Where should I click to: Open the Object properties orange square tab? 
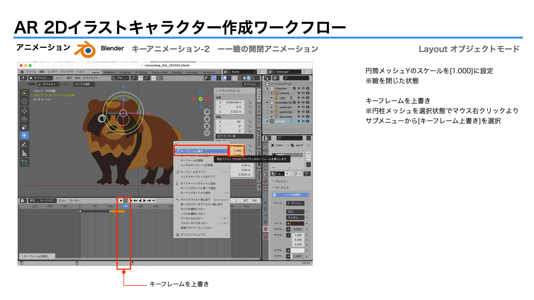click(x=266, y=189)
